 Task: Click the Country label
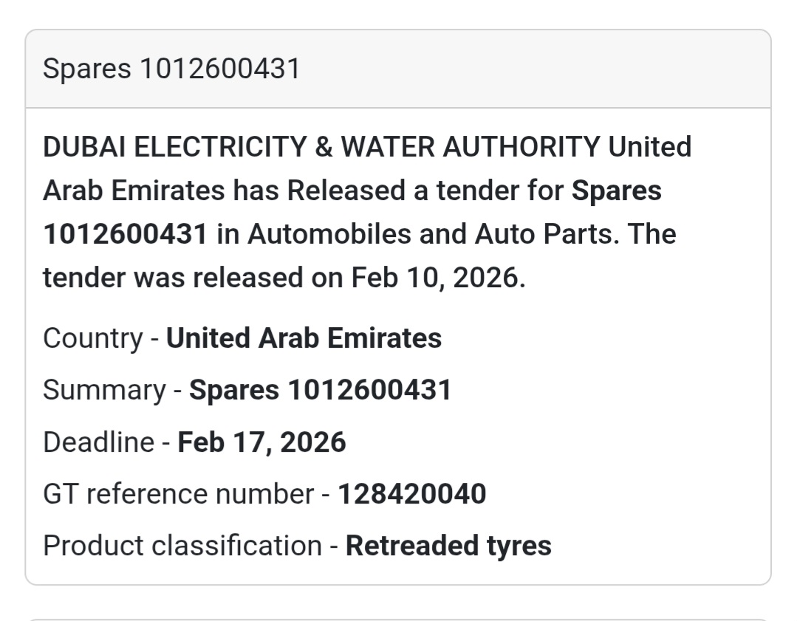tap(92, 338)
